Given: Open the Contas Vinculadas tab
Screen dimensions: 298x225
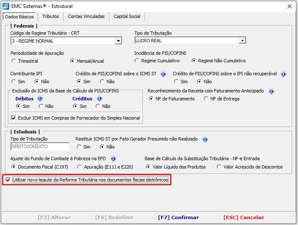Looking at the screenshot, I should tap(86, 16).
